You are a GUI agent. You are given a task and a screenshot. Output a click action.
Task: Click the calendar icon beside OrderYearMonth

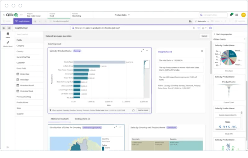point(18,85)
